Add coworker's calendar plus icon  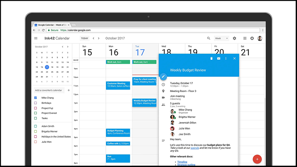tap(69, 90)
